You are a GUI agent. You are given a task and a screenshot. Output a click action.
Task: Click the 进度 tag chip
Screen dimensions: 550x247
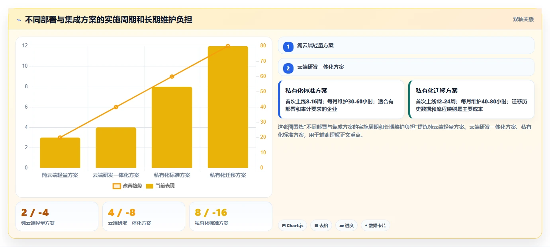(x=346, y=226)
